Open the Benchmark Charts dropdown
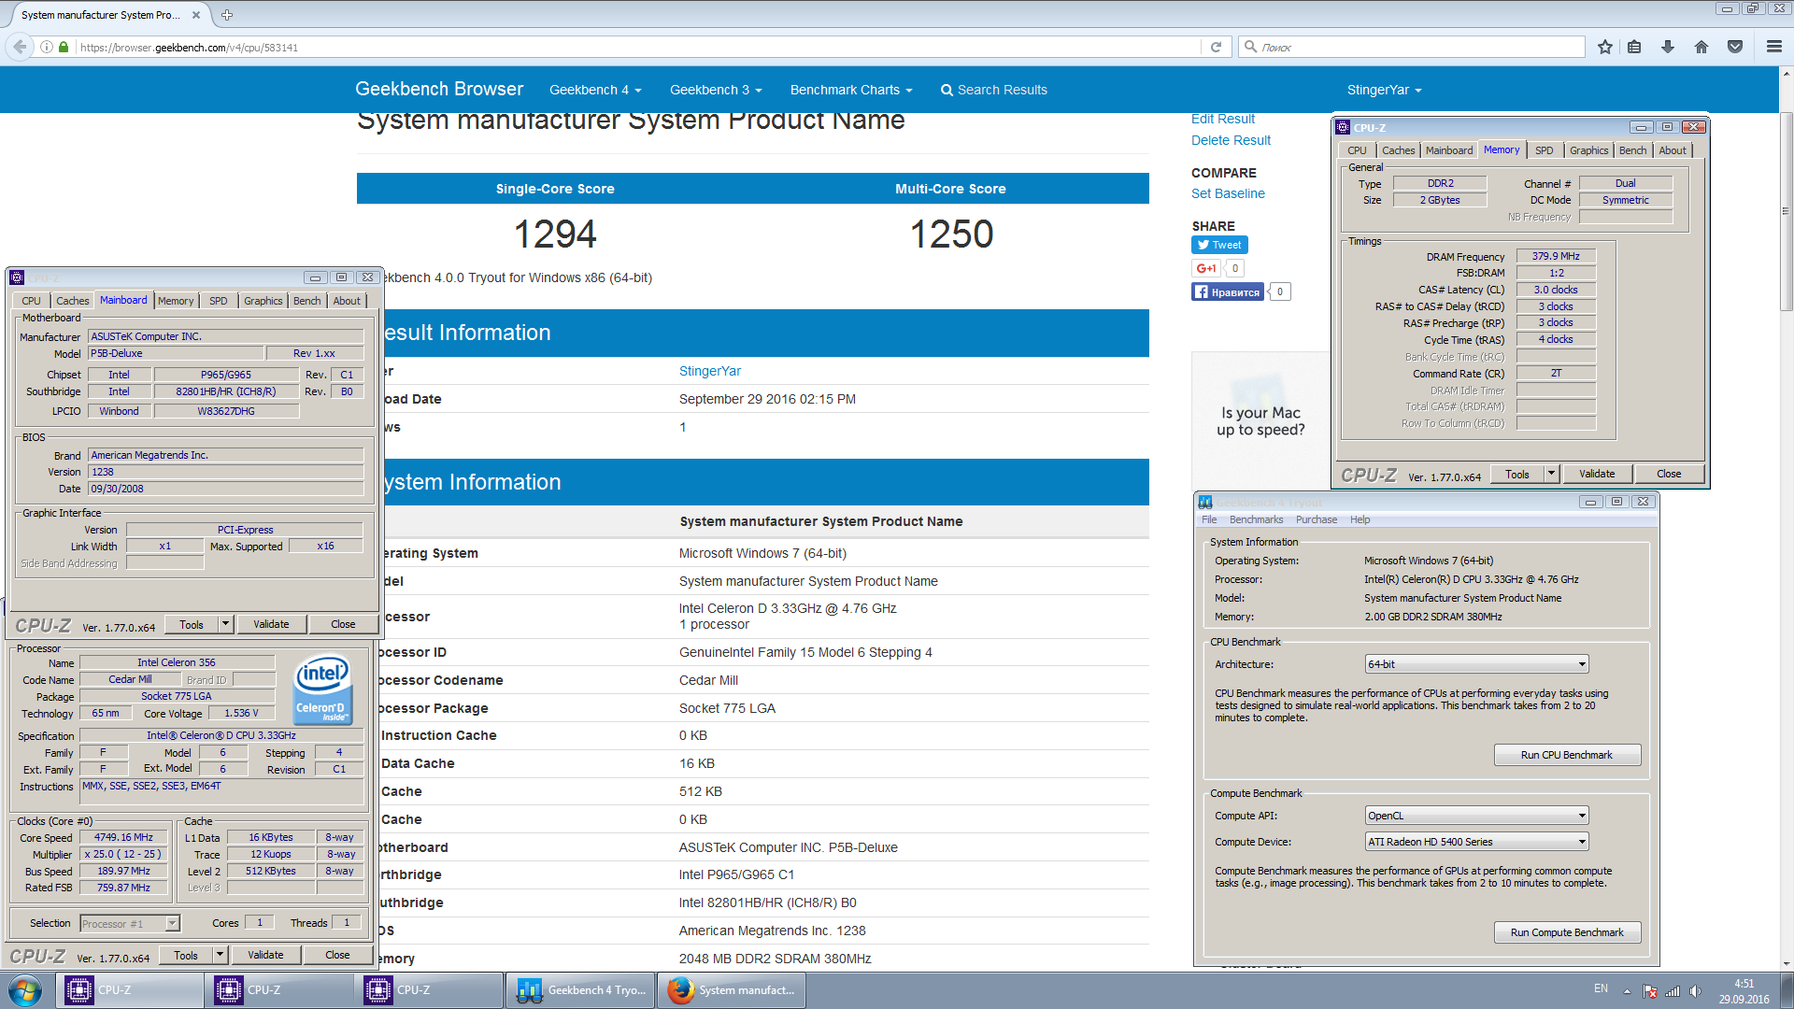The width and height of the screenshot is (1794, 1009). point(851,90)
